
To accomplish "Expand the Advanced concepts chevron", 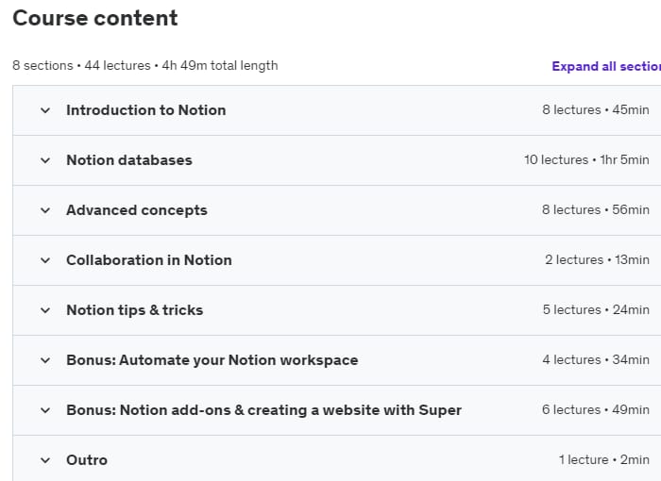I will click(x=45, y=210).
